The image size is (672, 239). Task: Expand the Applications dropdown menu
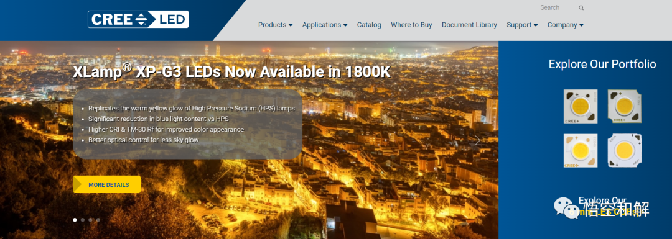pyautogui.click(x=325, y=25)
